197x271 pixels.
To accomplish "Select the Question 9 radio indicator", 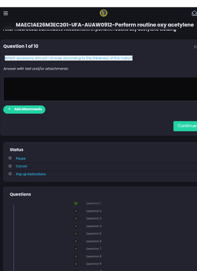I will click(76, 264).
